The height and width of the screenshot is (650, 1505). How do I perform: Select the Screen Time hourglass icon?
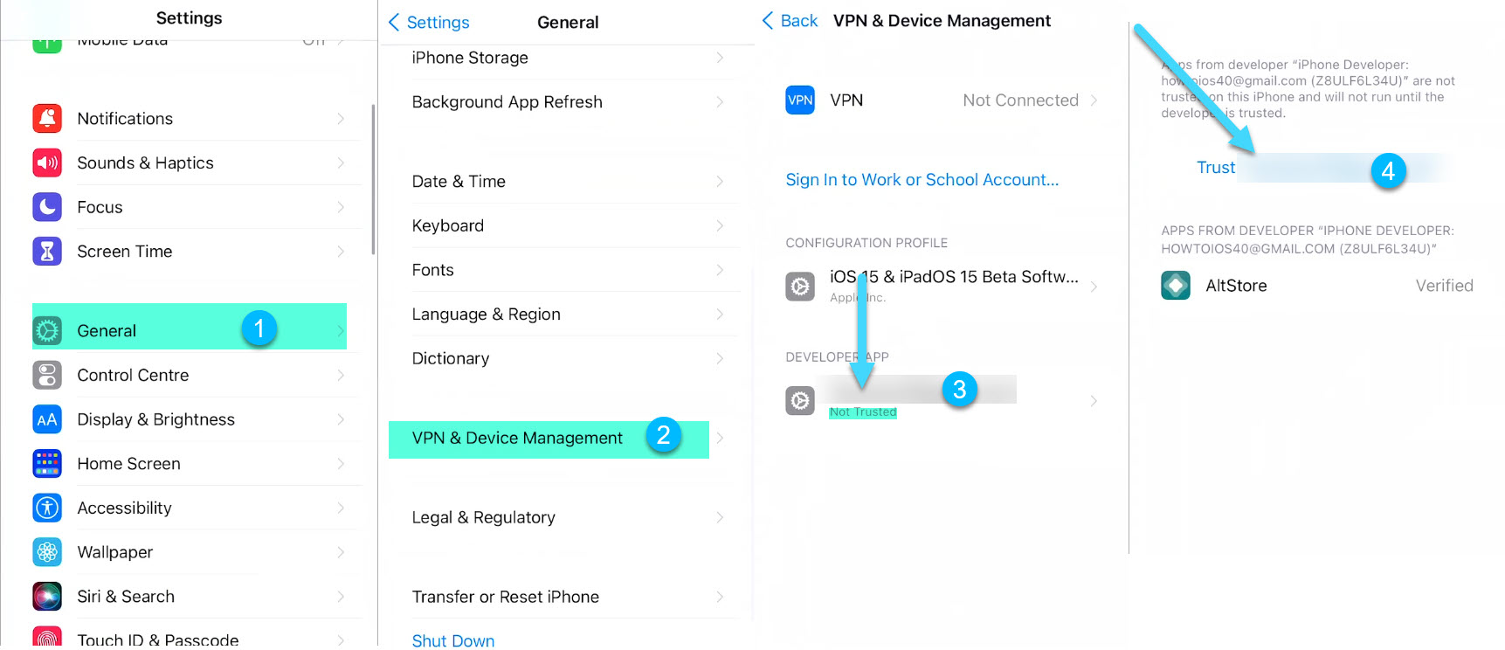pyautogui.click(x=47, y=252)
